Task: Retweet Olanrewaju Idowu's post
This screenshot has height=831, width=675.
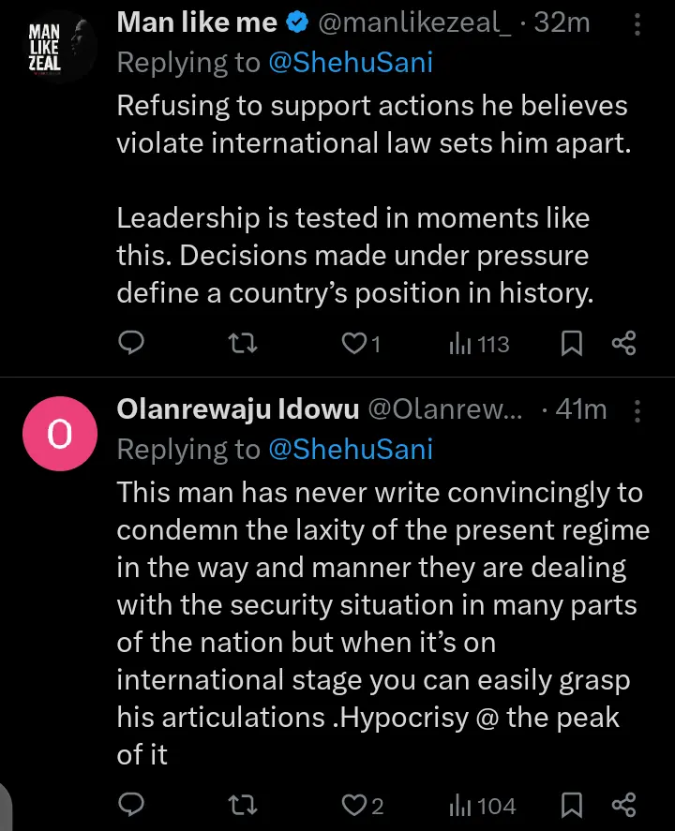Action: click(x=242, y=805)
